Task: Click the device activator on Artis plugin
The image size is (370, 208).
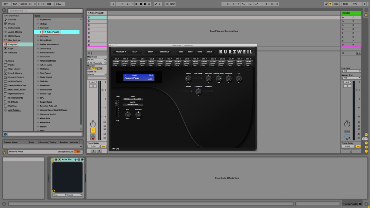Action: pos(53,160)
